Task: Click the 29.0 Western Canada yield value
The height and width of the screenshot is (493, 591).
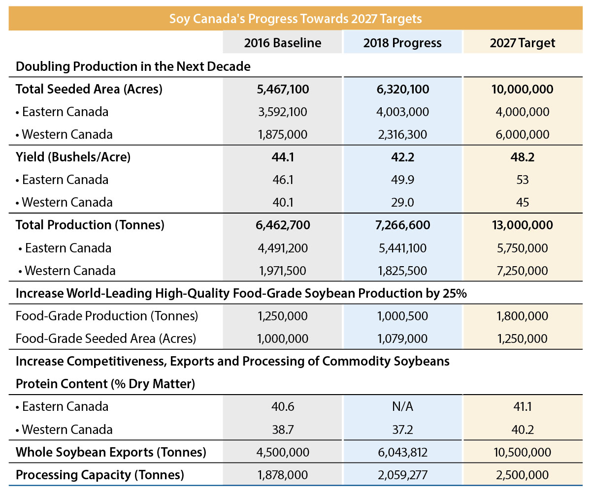Action: [x=402, y=202]
